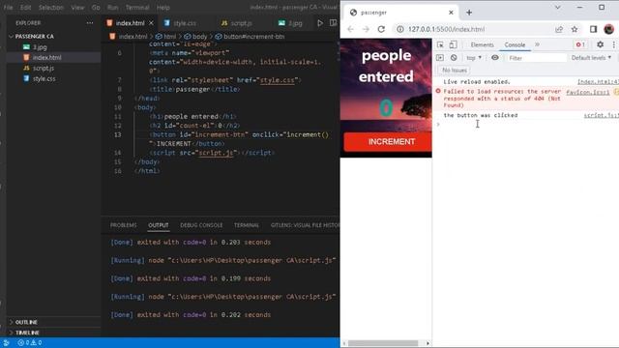Screen dimensions: 619x348
Task: Switch to the TERMINAL panel tab
Action: coord(247,225)
